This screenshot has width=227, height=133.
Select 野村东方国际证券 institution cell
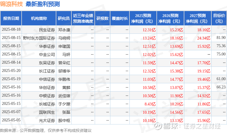(x=39, y=38)
